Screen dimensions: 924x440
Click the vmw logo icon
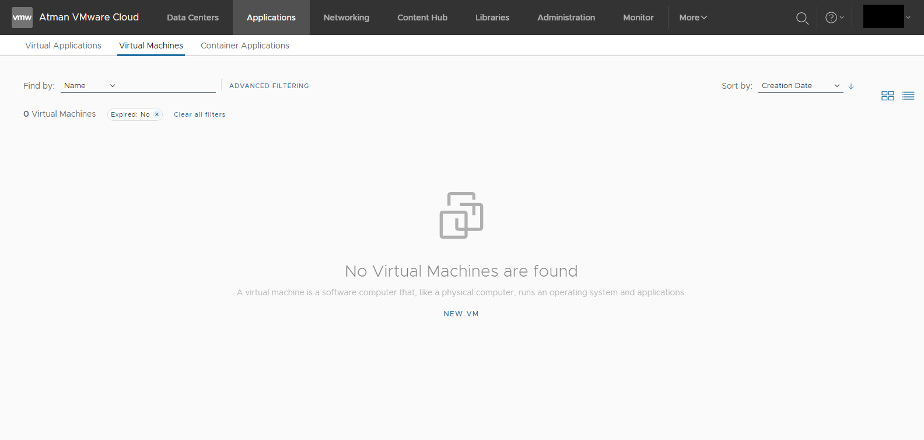point(22,18)
